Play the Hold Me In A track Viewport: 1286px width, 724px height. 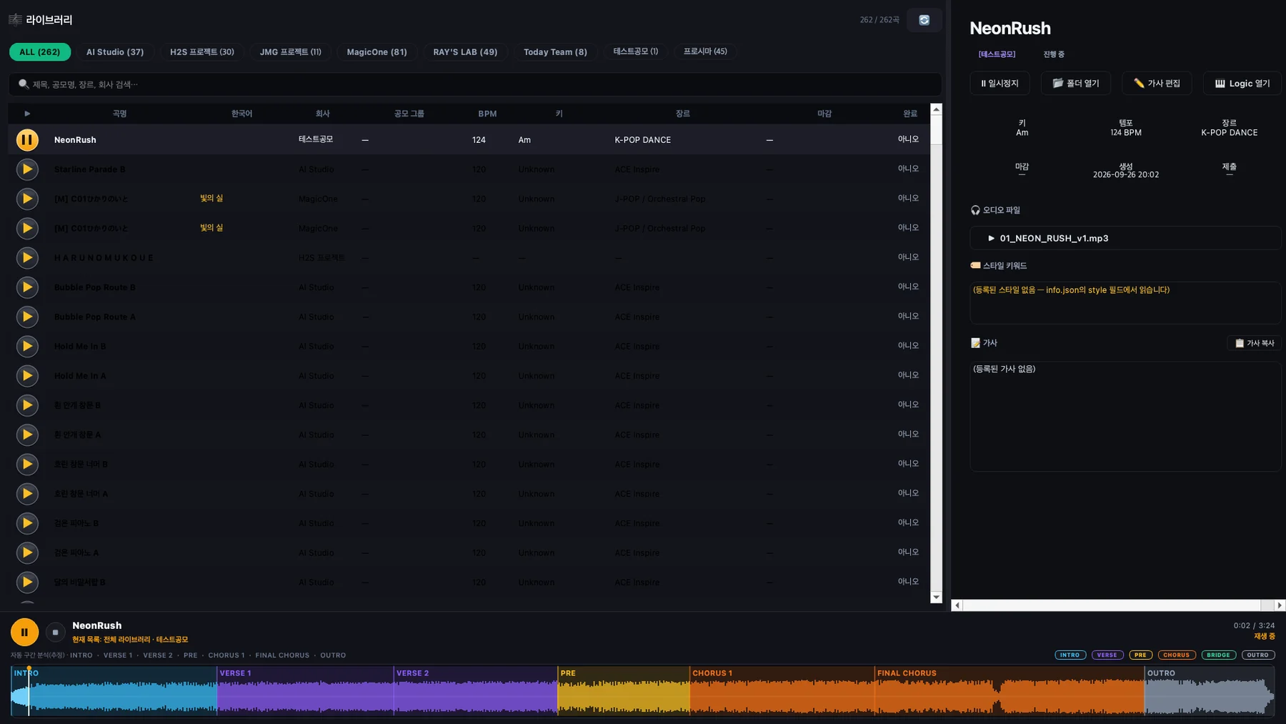point(27,376)
